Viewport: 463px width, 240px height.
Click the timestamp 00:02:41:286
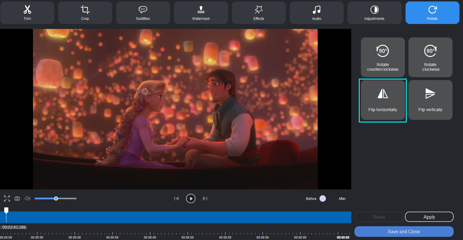tap(14, 227)
